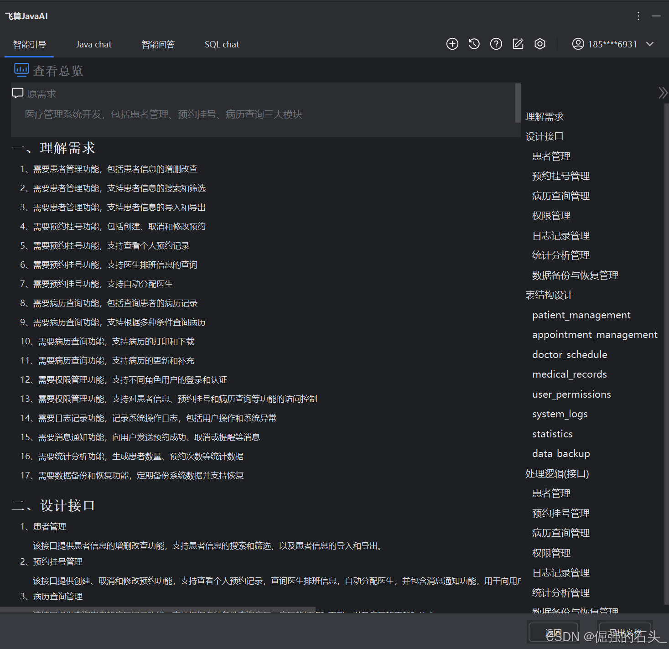Click the 查看总览 title text

(58, 71)
